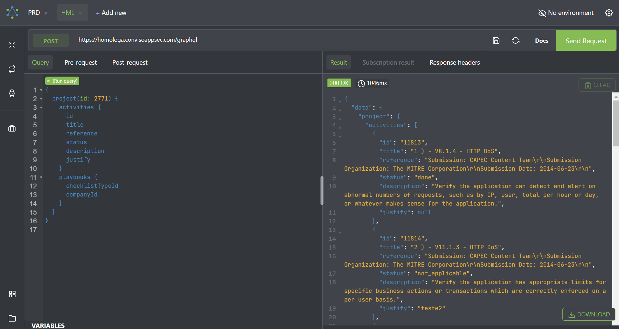
Task: Click the Altair logo icon
Action: coord(12,13)
